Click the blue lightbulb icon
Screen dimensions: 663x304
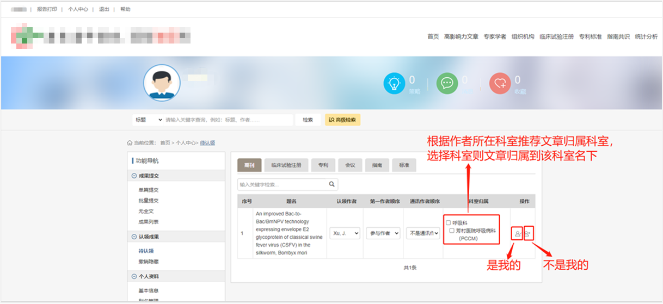coord(394,83)
